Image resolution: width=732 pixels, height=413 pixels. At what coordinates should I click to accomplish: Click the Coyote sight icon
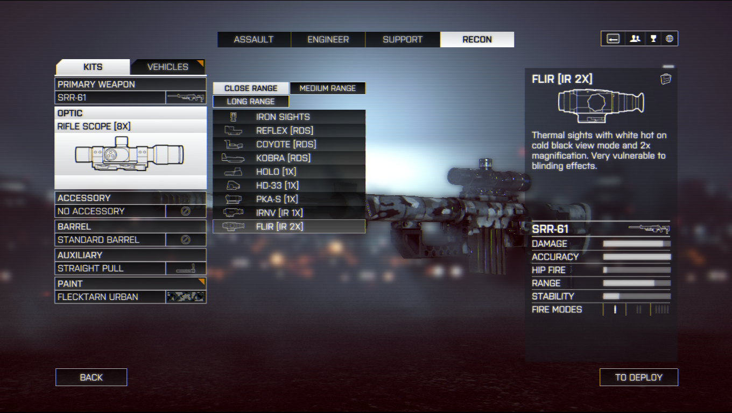234,144
